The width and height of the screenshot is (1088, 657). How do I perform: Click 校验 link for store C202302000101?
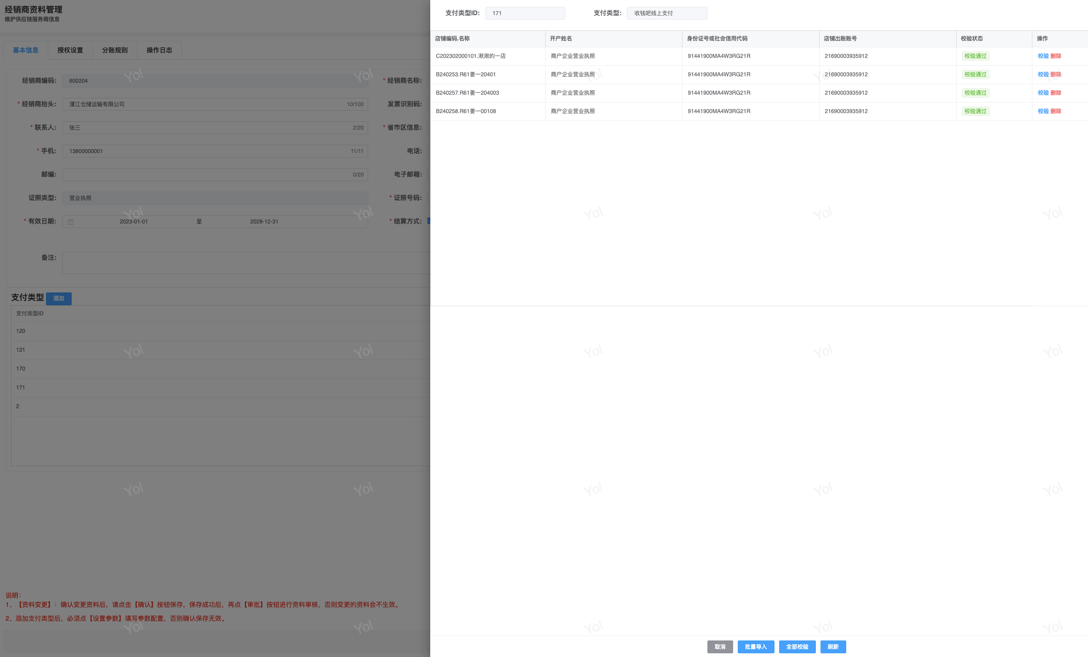(x=1043, y=56)
